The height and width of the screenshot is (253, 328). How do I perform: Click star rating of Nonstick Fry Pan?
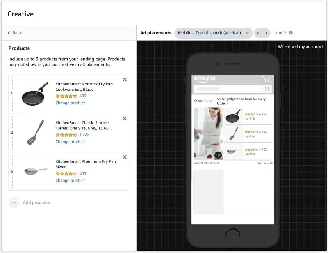66,96
